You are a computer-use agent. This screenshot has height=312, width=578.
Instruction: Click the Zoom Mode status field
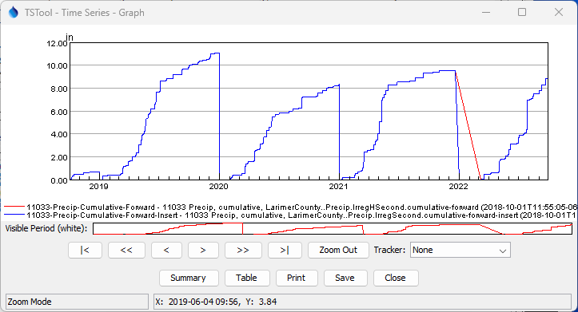point(77,302)
